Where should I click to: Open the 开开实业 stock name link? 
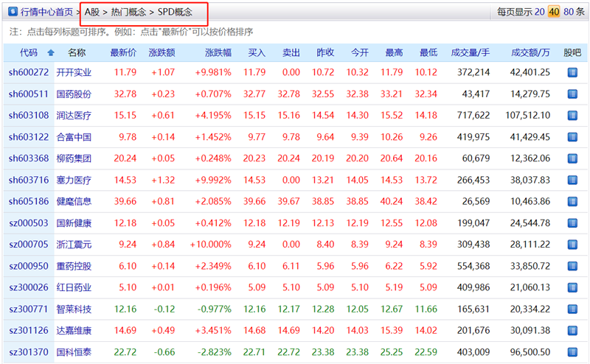click(74, 72)
